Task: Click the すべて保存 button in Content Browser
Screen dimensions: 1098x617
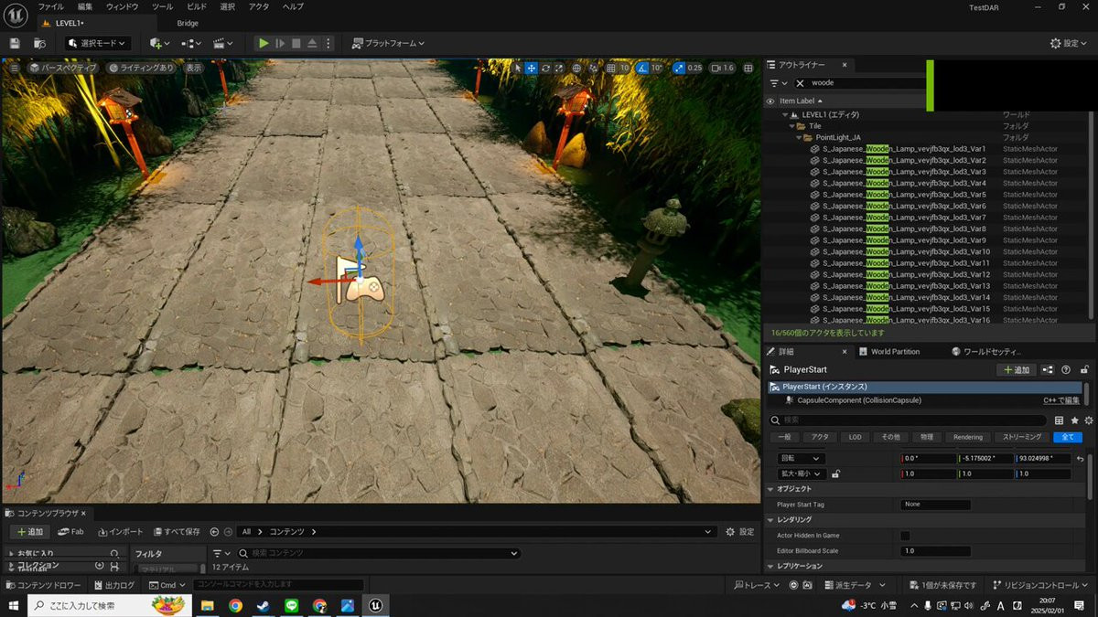Action: pos(177,531)
